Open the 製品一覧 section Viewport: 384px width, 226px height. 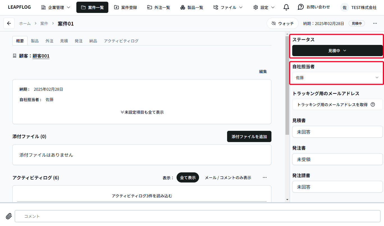pyautogui.click(x=192, y=7)
